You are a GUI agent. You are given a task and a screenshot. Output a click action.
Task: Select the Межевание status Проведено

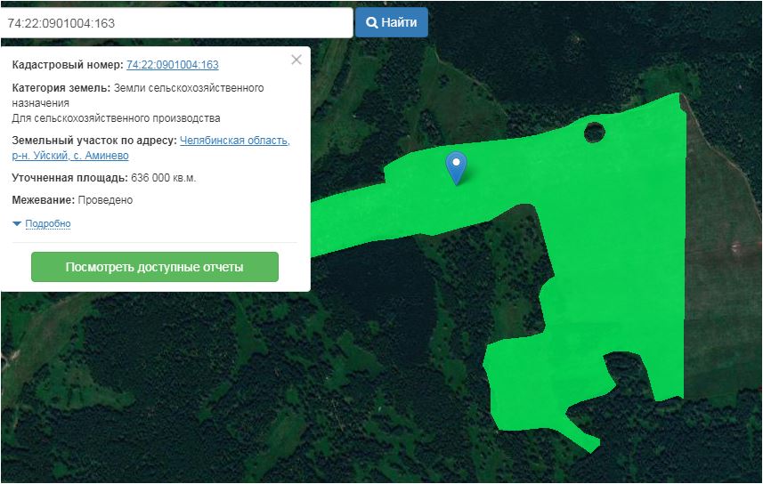[105, 200]
